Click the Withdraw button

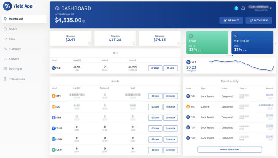259,21
